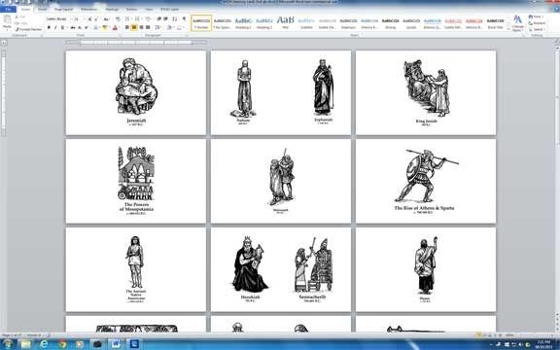This screenshot has height=350, width=560.
Task: Select the Center alignment button
Action: [134, 27]
